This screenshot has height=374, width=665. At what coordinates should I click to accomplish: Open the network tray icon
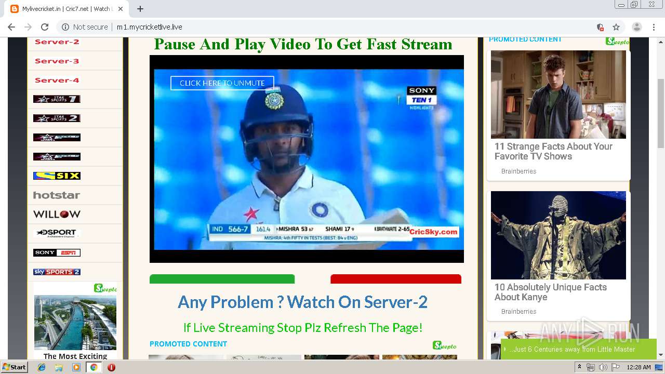tap(591, 367)
